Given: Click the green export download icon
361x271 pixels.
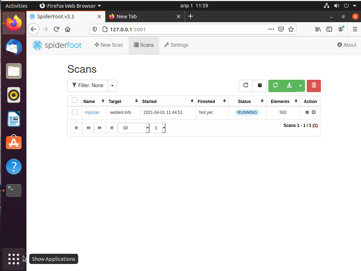Looking at the screenshot, I should click(289, 86).
